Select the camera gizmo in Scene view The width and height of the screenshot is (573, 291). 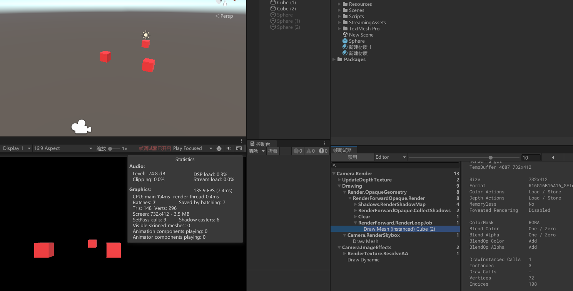pyautogui.click(x=81, y=127)
